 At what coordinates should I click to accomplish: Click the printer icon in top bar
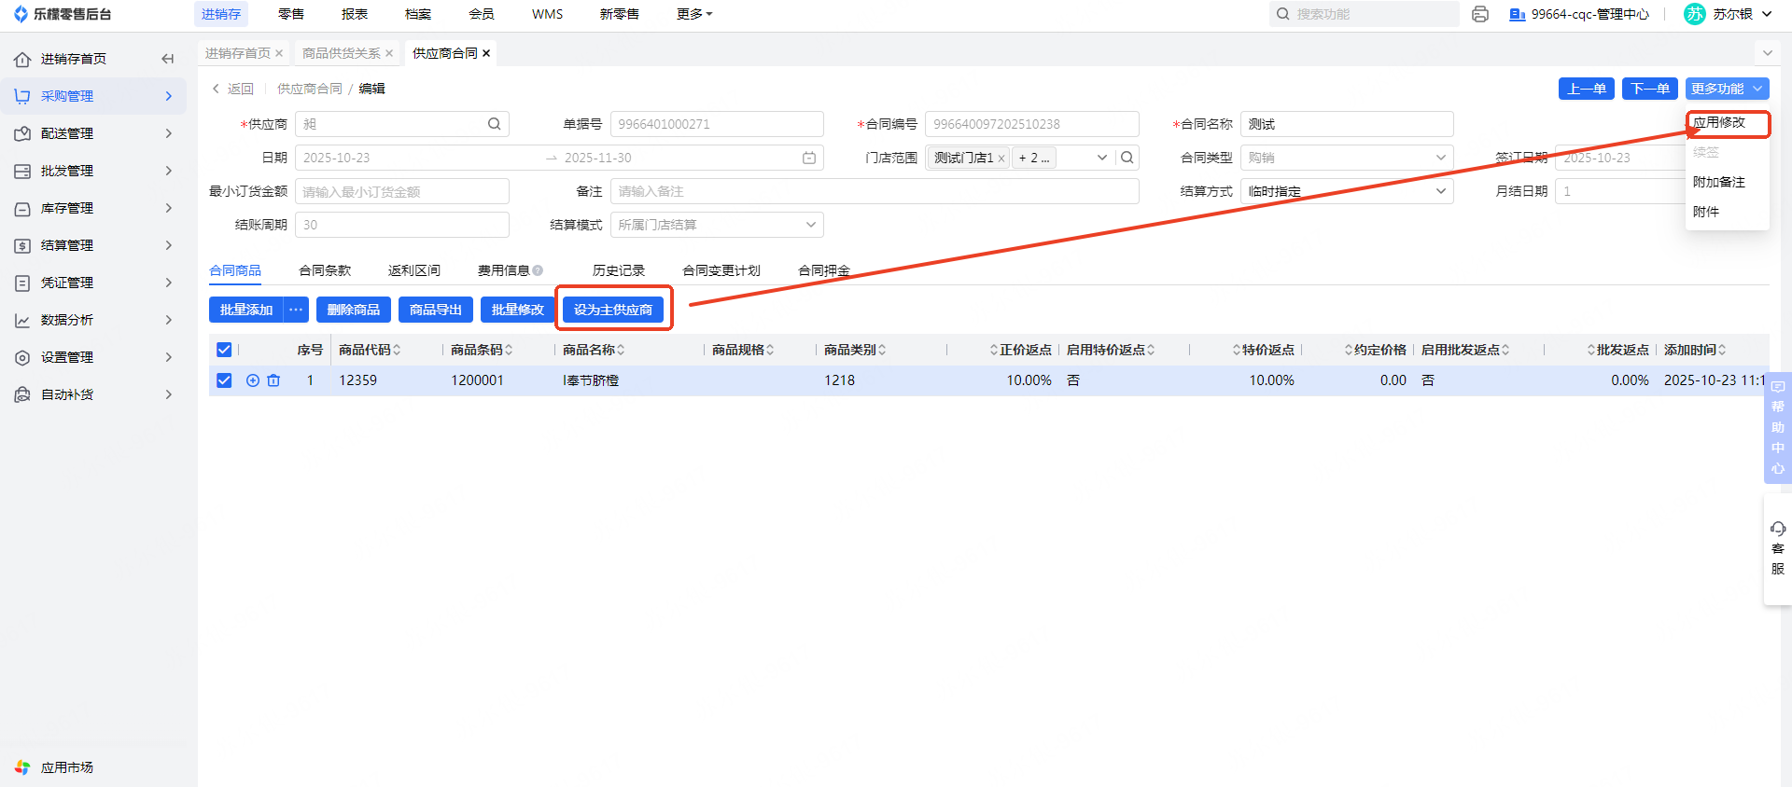tap(1479, 14)
